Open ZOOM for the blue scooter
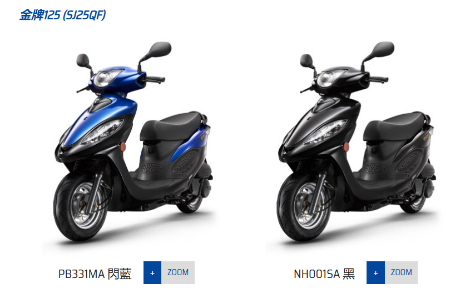This screenshot has width=470, height=304. point(178,272)
